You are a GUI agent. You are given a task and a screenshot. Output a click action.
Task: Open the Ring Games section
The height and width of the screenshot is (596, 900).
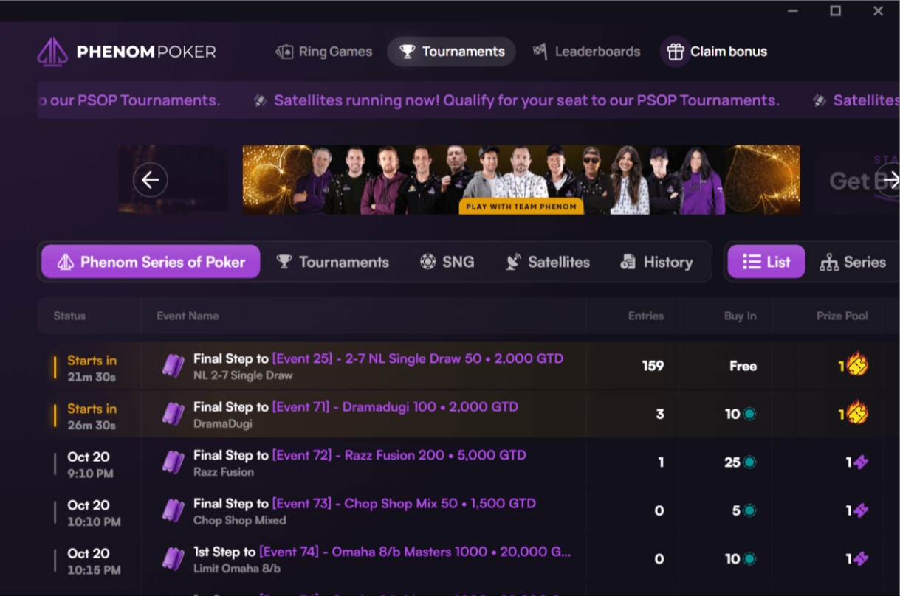click(323, 52)
